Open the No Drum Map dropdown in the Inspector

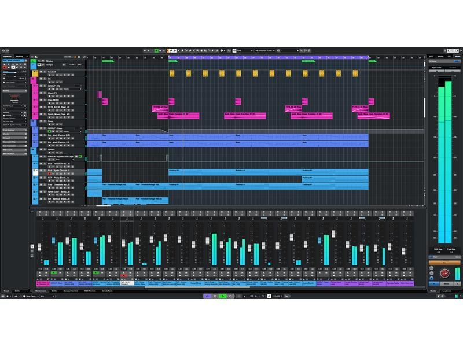point(14,121)
